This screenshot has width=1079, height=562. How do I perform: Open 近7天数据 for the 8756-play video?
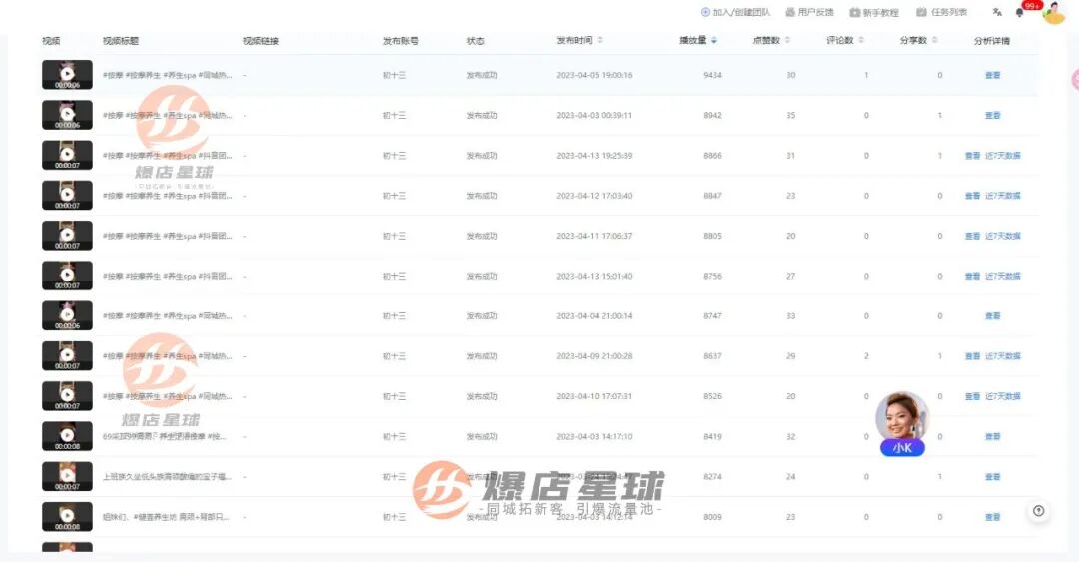[1003, 276]
